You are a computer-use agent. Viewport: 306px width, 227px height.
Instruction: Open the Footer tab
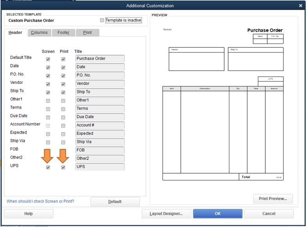pos(63,33)
